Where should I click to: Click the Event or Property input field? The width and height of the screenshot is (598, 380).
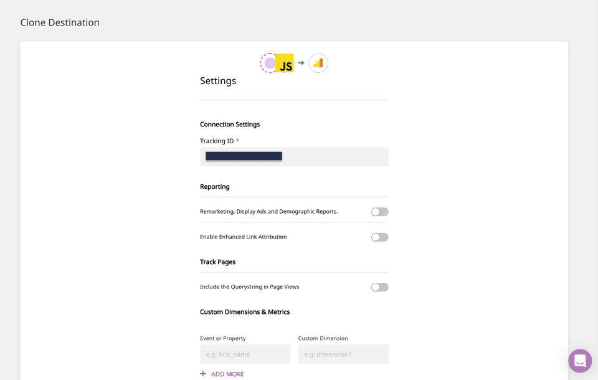point(245,354)
